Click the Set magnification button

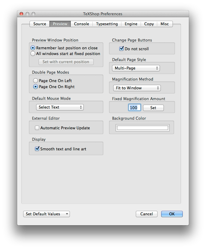[153, 108]
